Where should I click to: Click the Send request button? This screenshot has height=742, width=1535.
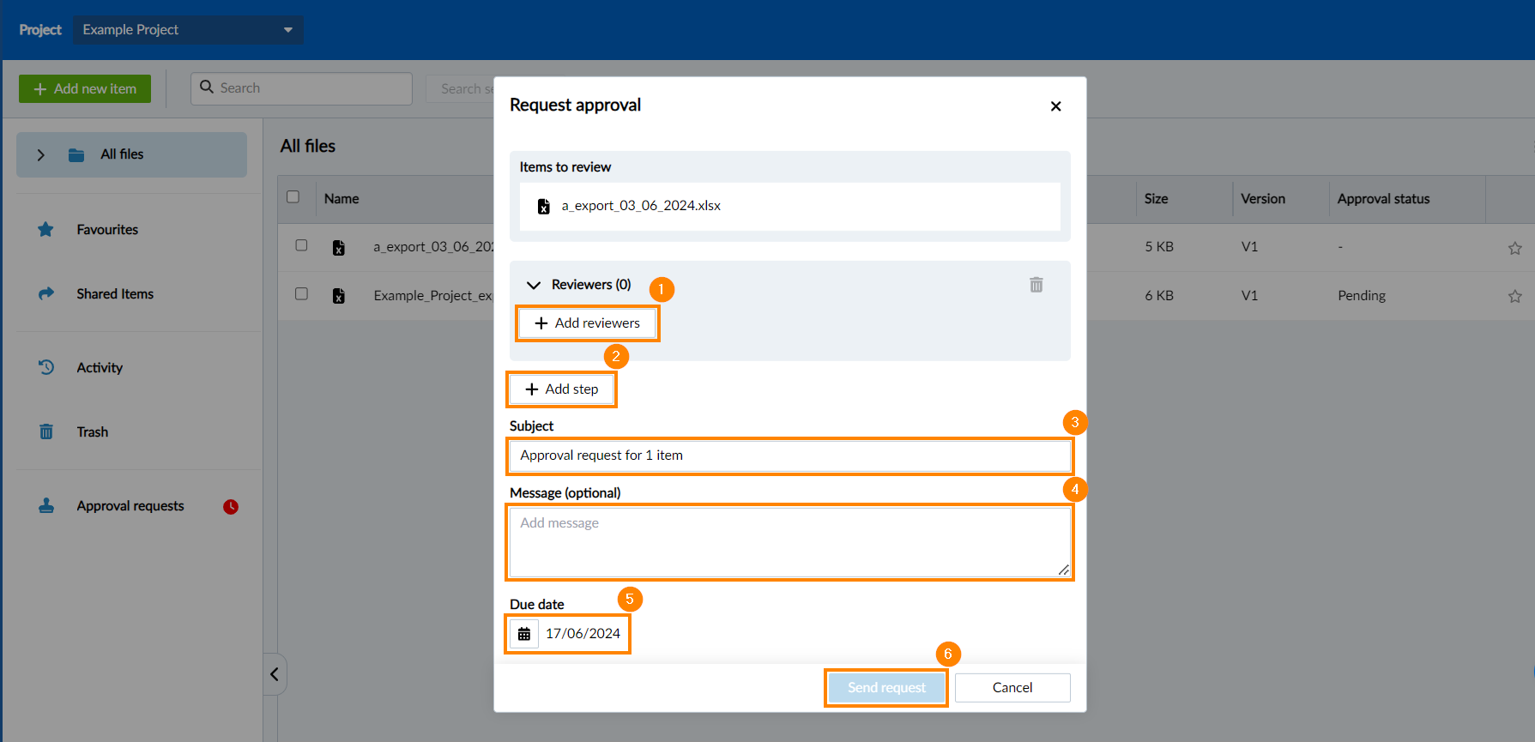pos(886,688)
